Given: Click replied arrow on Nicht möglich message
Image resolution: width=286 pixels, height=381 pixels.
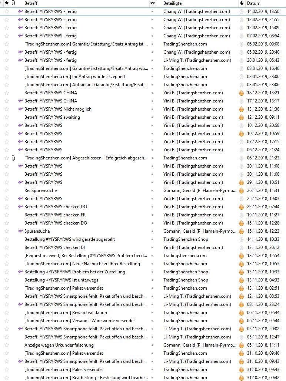Looking at the screenshot, I should (x=20, y=109).
